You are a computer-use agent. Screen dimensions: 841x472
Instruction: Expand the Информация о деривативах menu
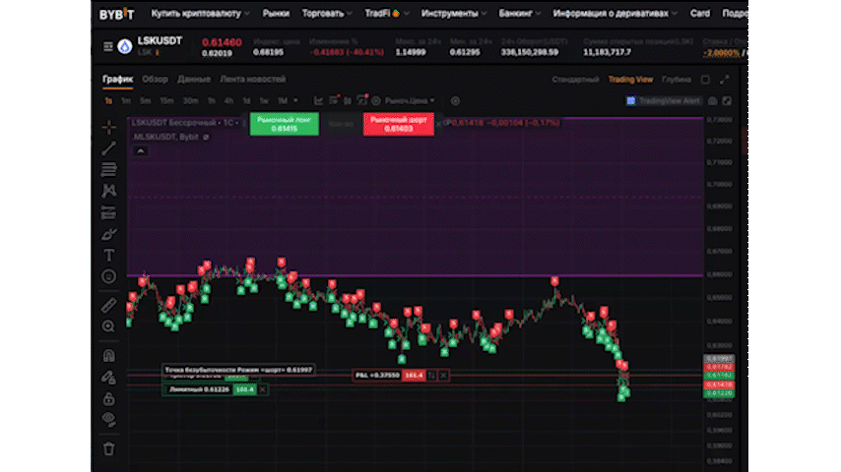pos(615,14)
